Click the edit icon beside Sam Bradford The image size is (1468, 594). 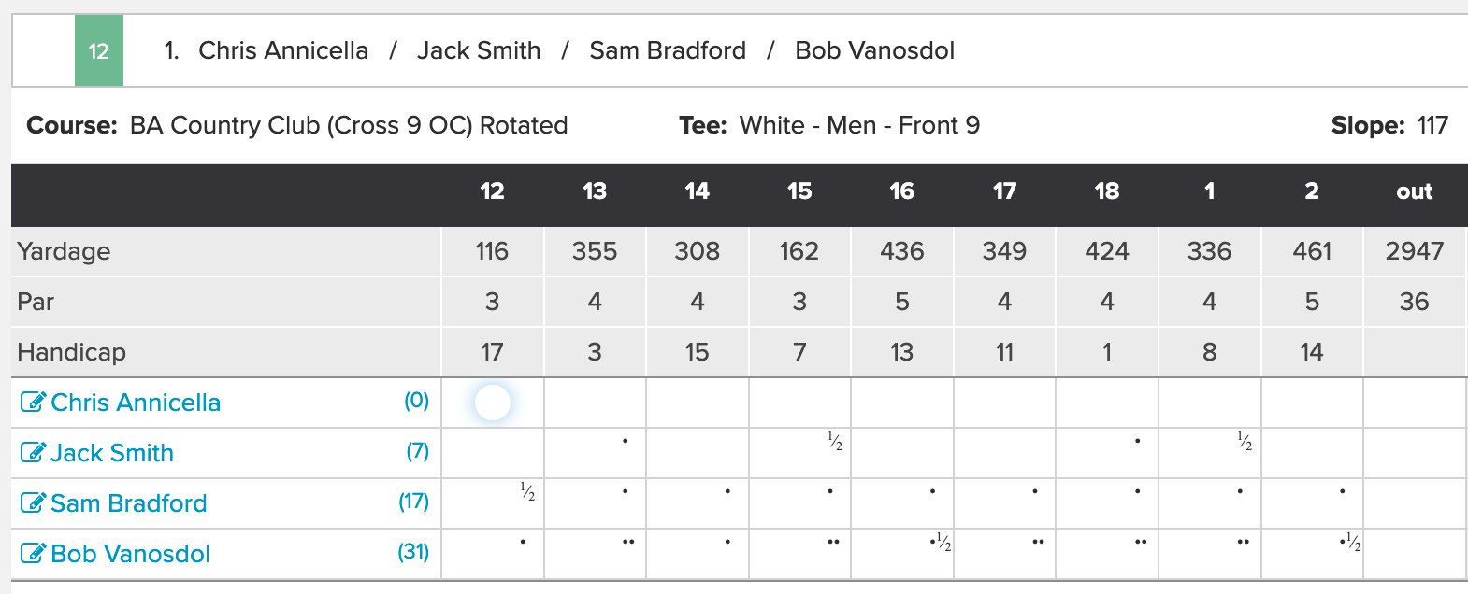coord(33,503)
